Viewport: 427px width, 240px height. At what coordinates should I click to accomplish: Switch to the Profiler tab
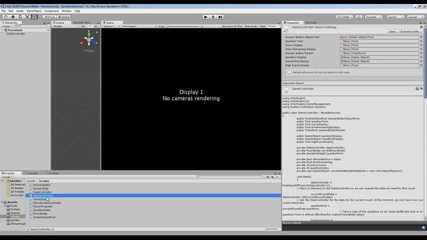click(53, 173)
